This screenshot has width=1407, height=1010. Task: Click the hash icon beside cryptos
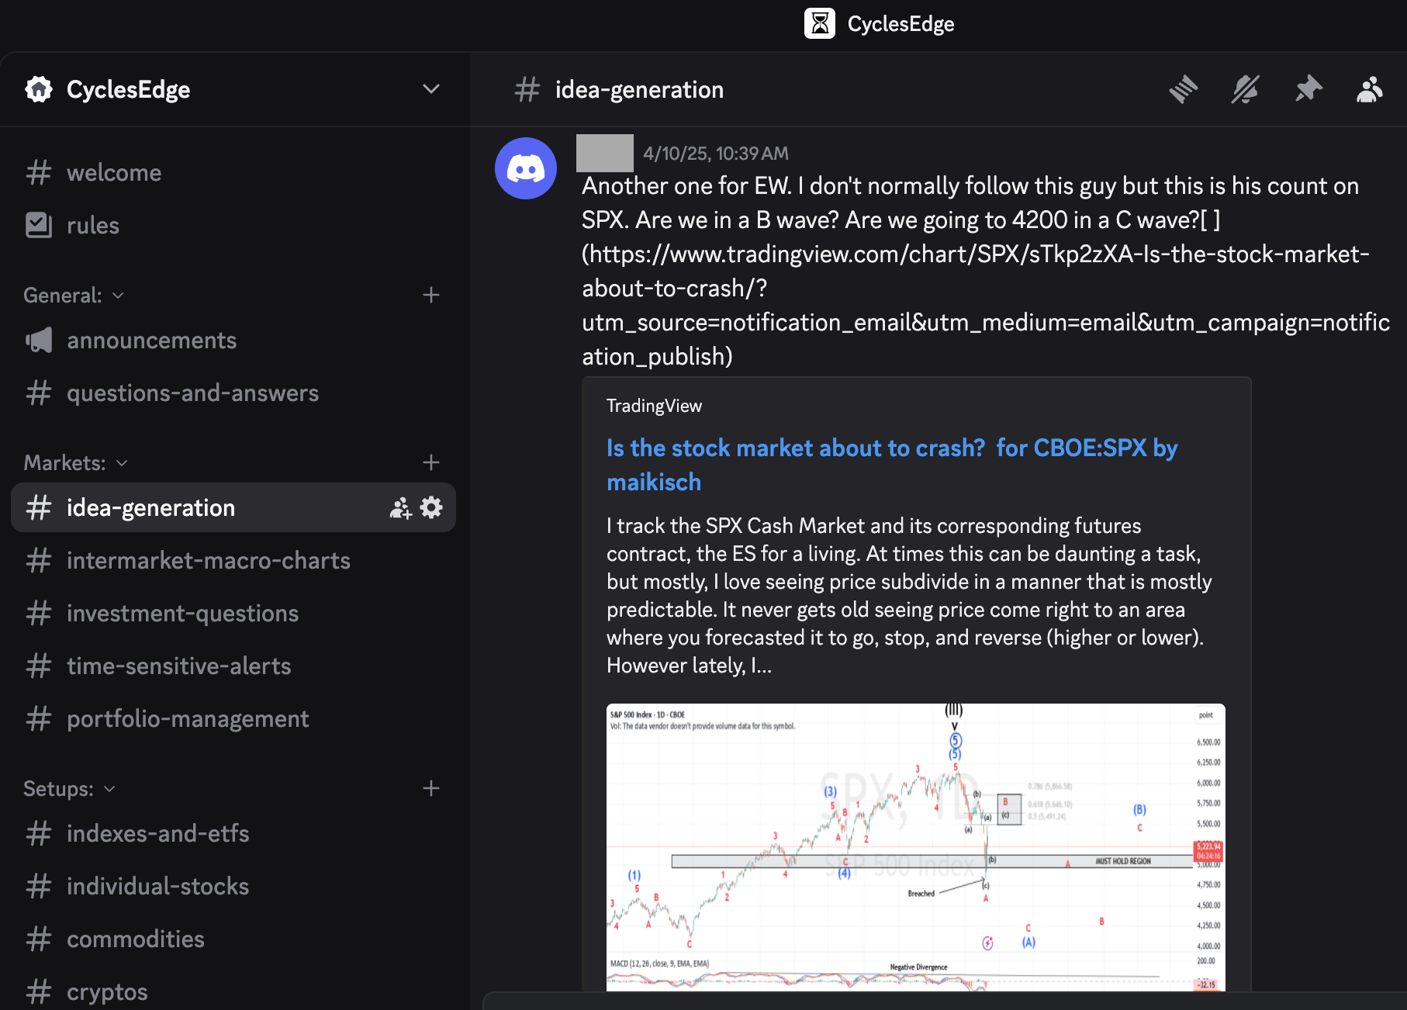coord(39,991)
